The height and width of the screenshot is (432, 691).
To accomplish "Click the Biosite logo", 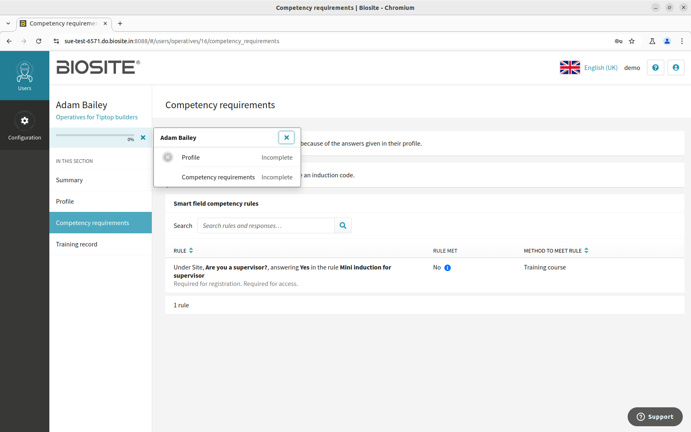I will [98, 67].
